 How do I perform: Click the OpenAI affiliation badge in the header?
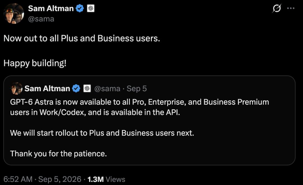tap(91, 8)
